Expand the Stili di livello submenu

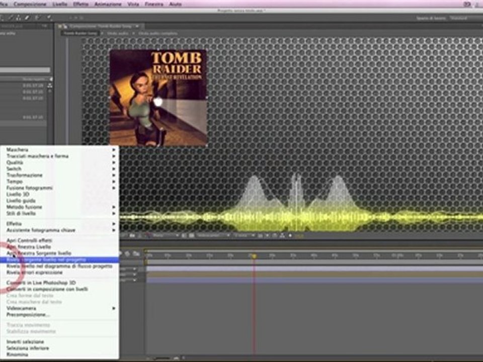(60, 213)
